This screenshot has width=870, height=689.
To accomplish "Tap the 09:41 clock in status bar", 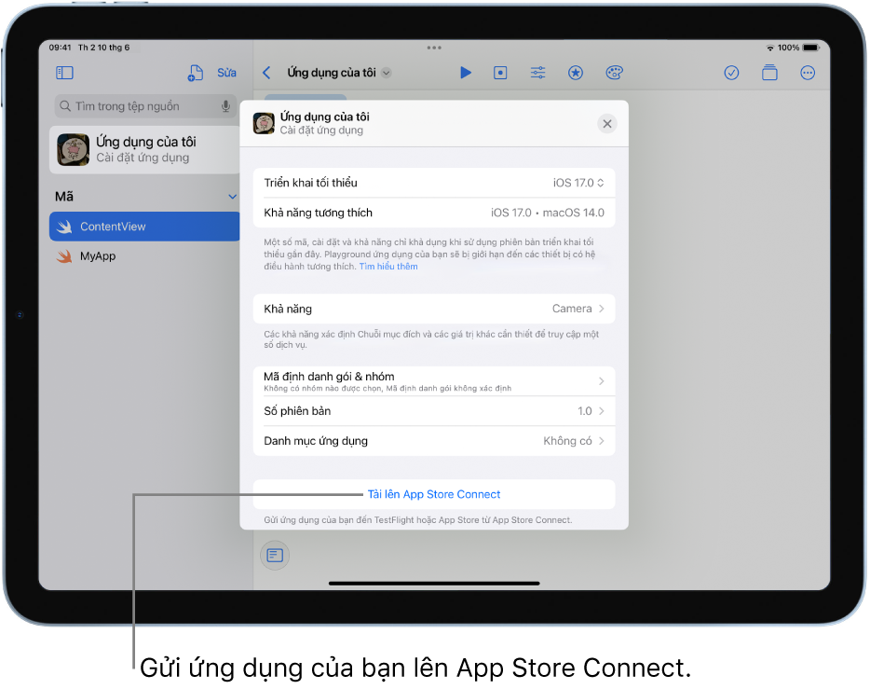I will (x=60, y=48).
